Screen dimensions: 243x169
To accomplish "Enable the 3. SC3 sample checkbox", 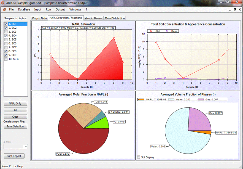I will [6, 32].
